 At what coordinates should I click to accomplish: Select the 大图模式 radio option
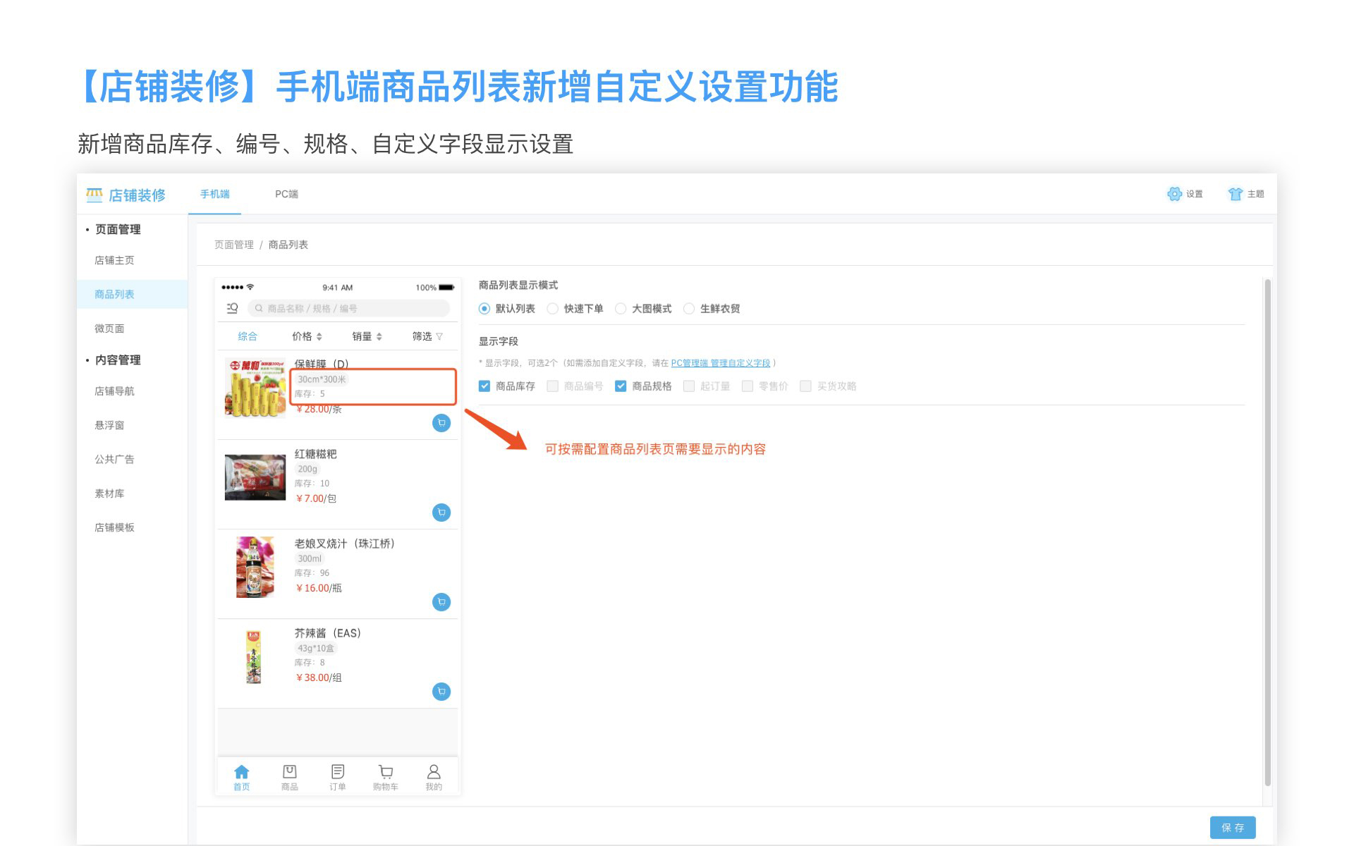coord(621,309)
